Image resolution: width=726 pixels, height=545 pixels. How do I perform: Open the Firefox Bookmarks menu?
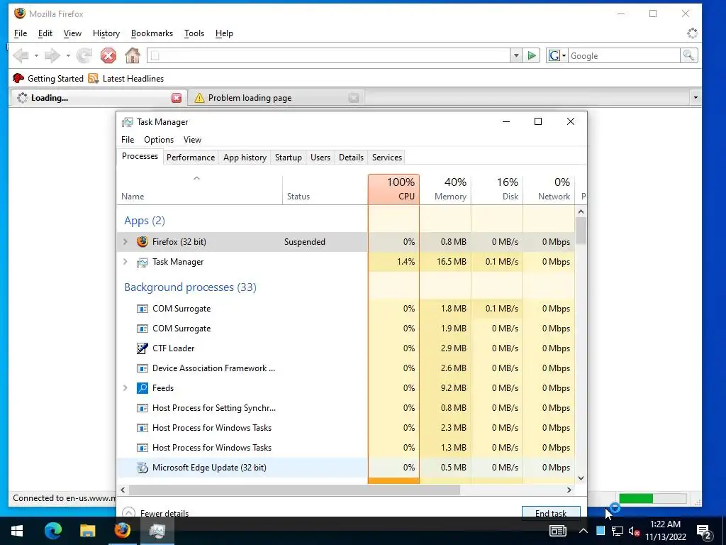[152, 33]
